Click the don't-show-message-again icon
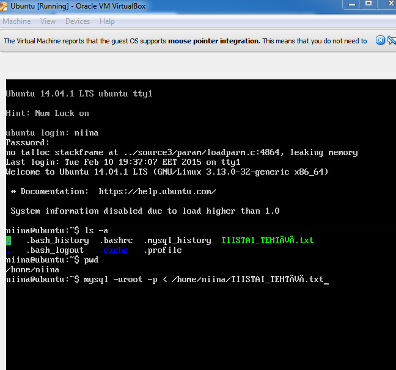396x370 pixels. click(391, 40)
